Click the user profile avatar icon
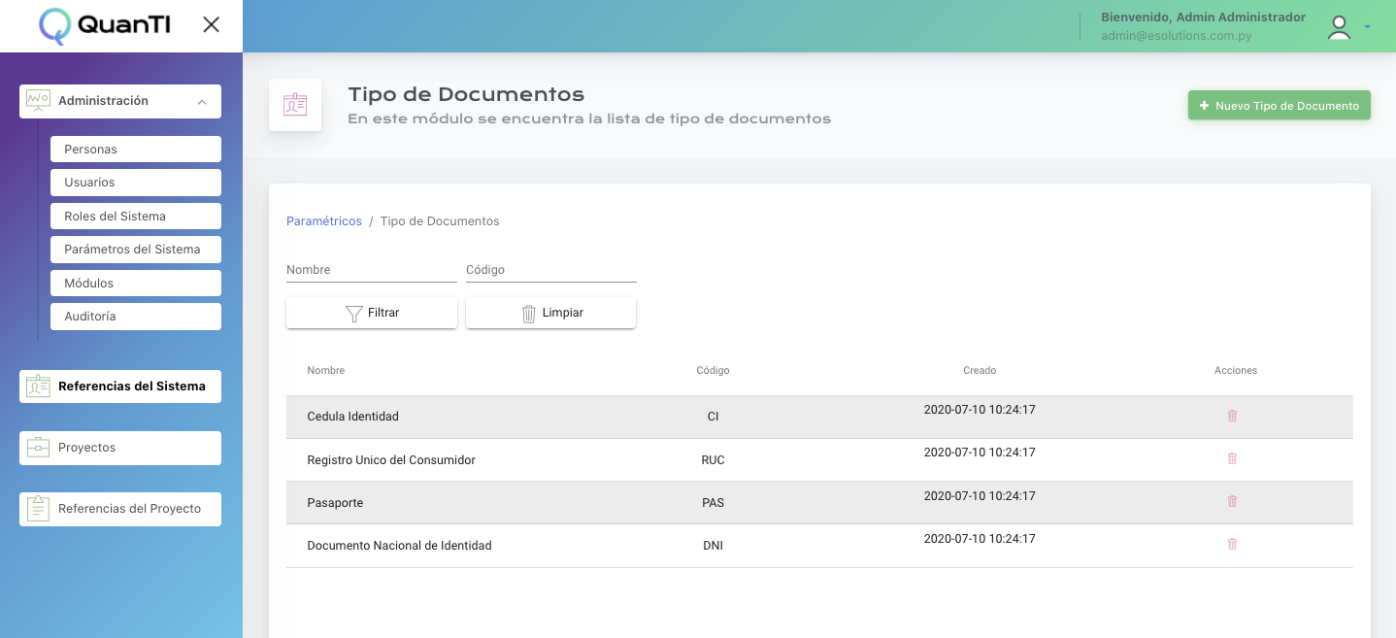Viewport: 1396px width, 638px height. [x=1339, y=27]
